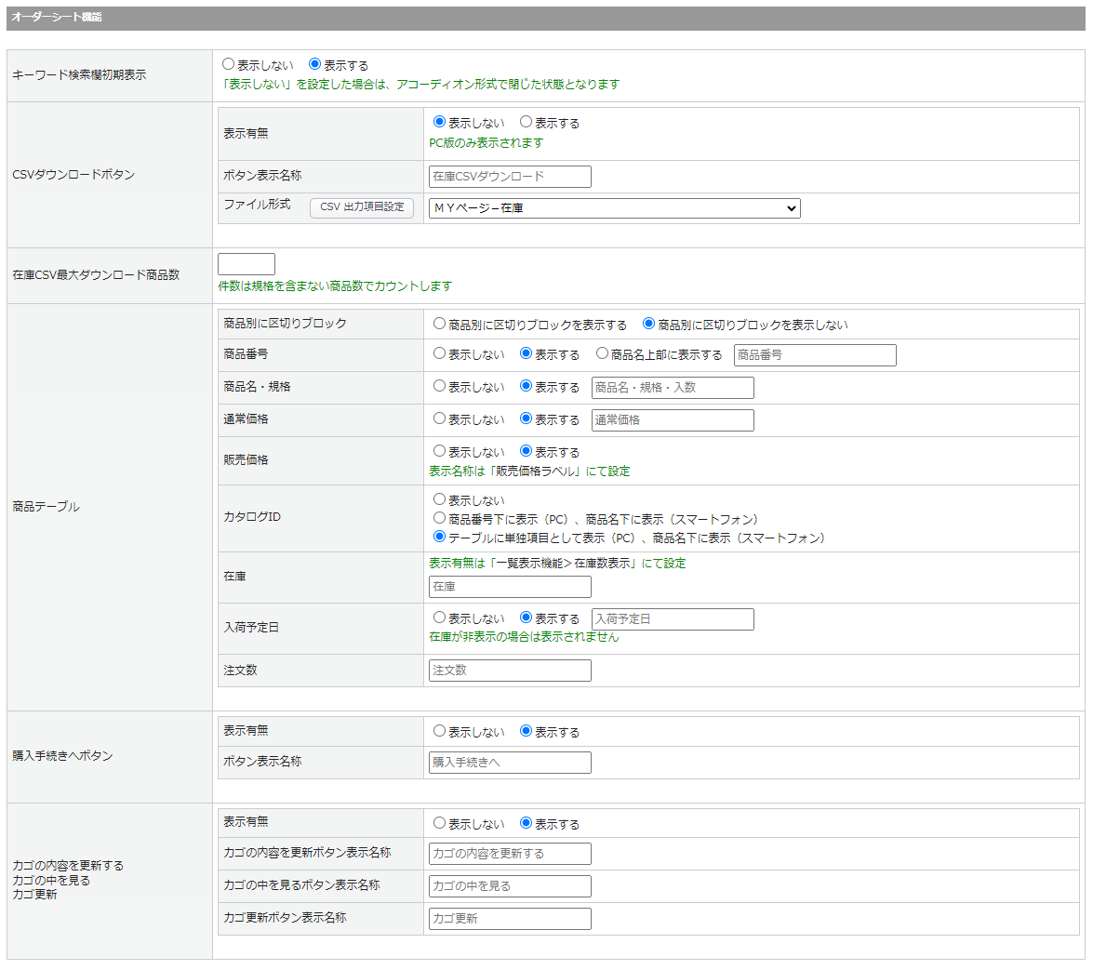Click the 通常価格 display name field
The width and height of the screenshot is (1093, 970).
(672, 420)
